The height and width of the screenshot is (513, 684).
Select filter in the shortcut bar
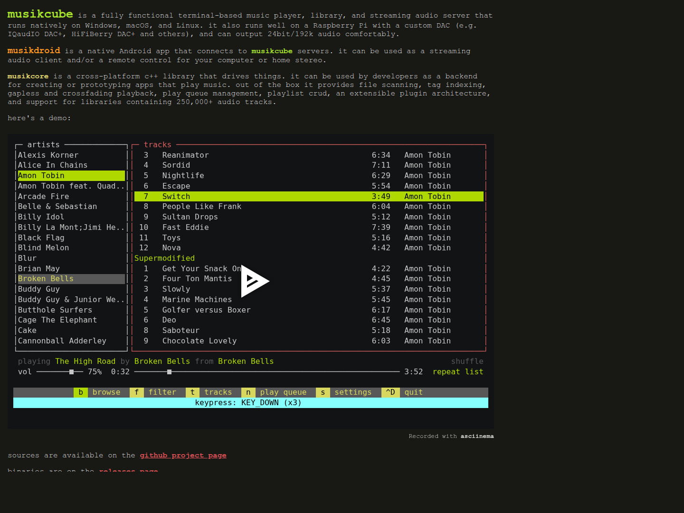click(x=162, y=392)
